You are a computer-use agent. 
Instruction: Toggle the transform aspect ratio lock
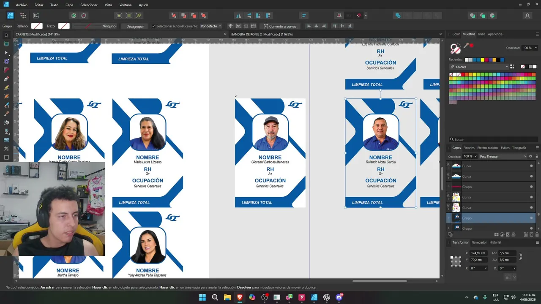click(x=521, y=256)
